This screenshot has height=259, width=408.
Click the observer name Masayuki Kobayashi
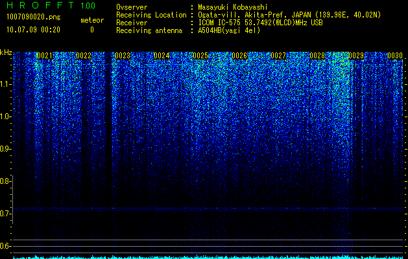click(x=233, y=7)
